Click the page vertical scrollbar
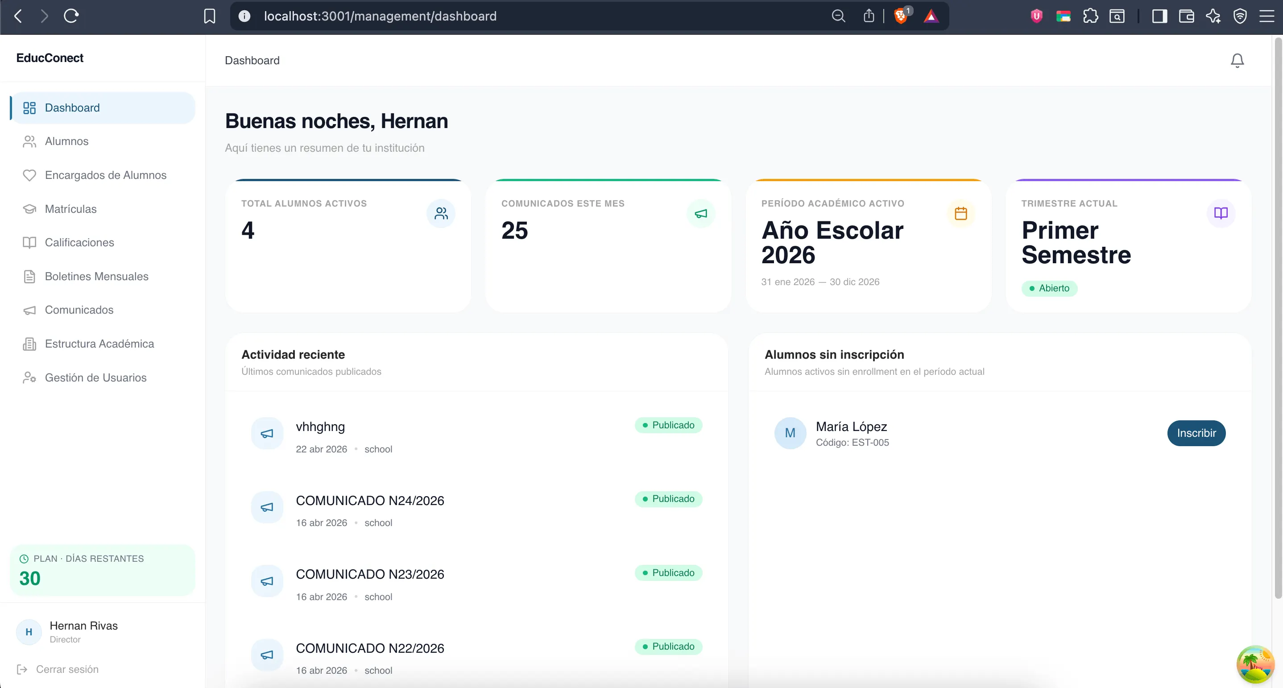This screenshot has height=688, width=1283. (x=1278, y=319)
